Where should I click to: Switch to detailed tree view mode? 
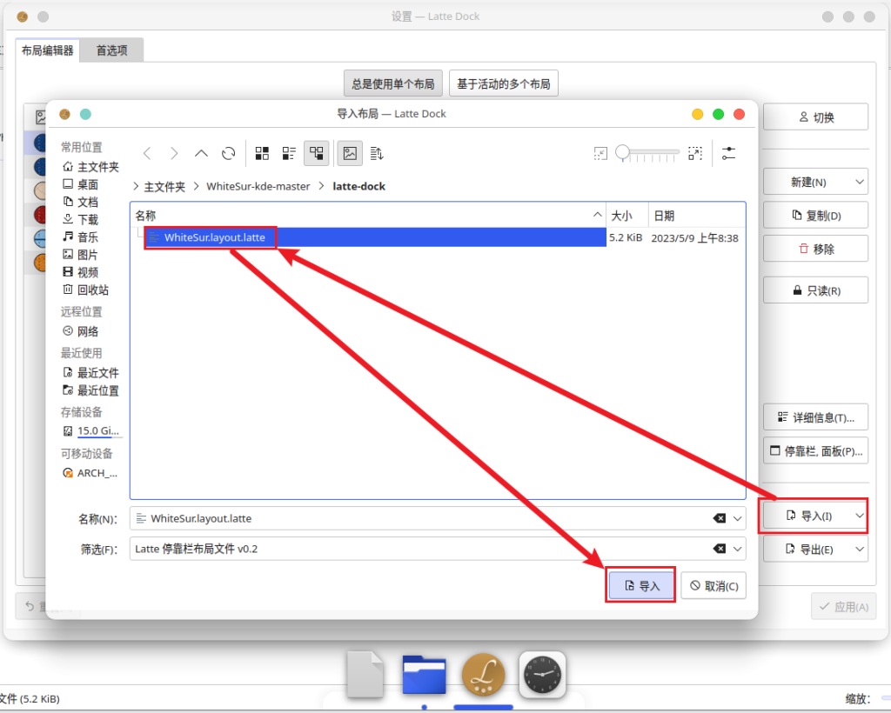coord(317,153)
